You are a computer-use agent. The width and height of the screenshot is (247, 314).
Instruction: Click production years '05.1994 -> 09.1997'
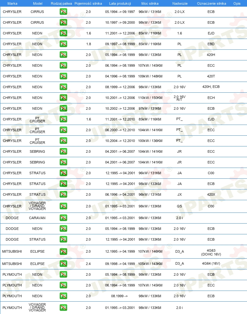click(120, 12)
